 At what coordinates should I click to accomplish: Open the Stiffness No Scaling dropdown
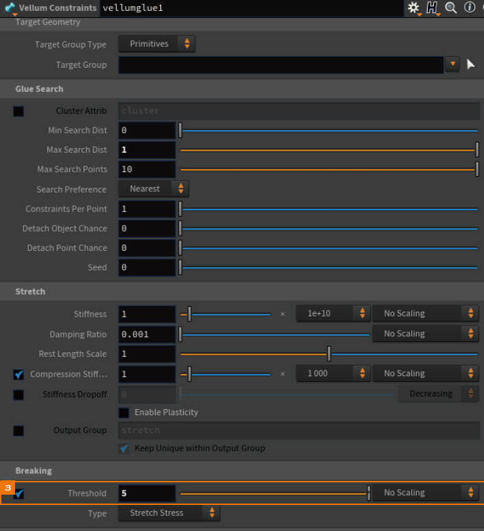click(425, 314)
